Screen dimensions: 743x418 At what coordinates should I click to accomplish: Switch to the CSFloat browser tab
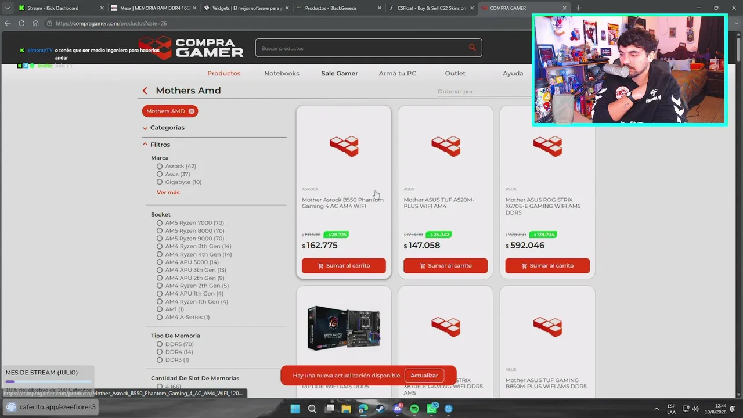431,8
